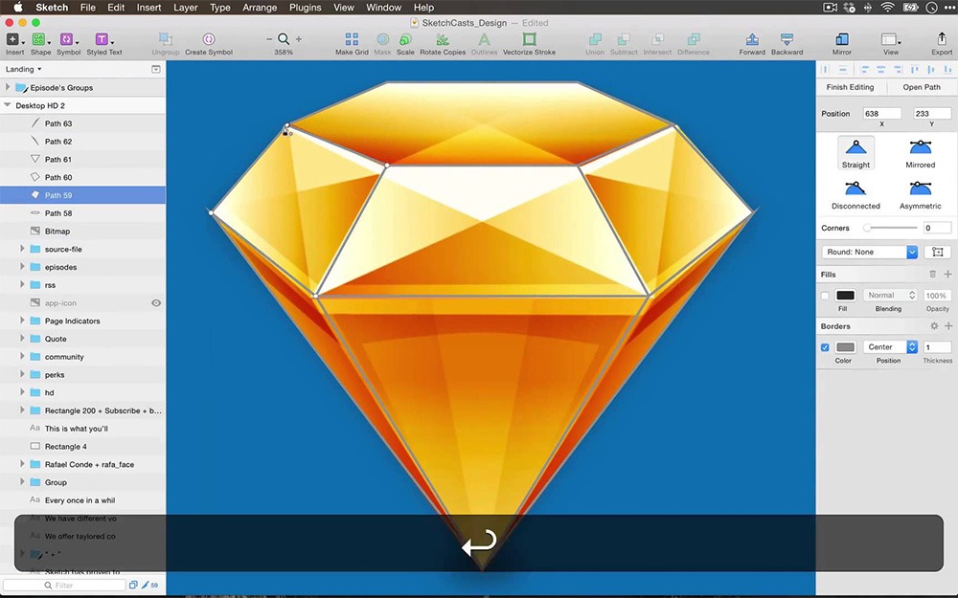The width and height of the screenshot is (958, 598).
Task: Open the Window menu
Action: pos(383,8)
